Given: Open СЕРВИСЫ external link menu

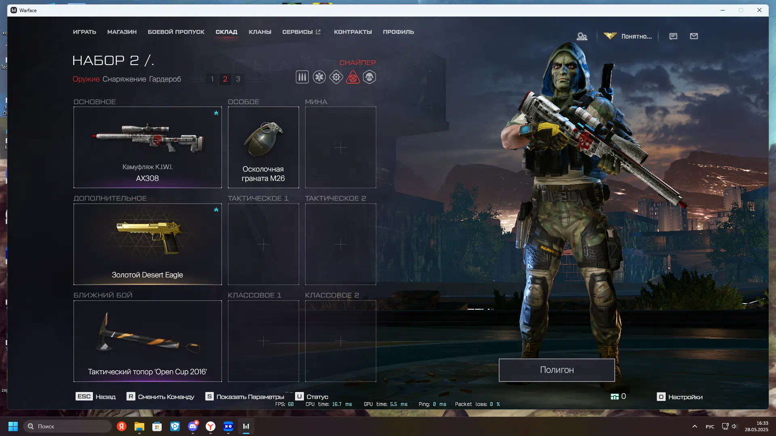Looking at the screenshot, I should coord(302,32).
